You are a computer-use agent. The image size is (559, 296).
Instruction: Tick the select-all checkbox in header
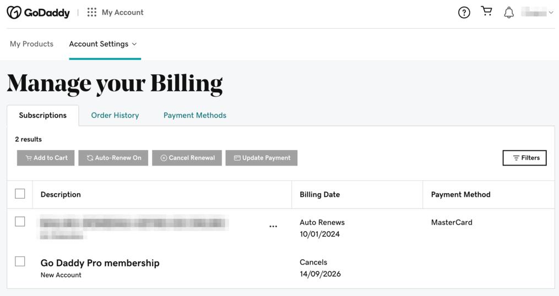pyautogui.click(x=20, y=194)
